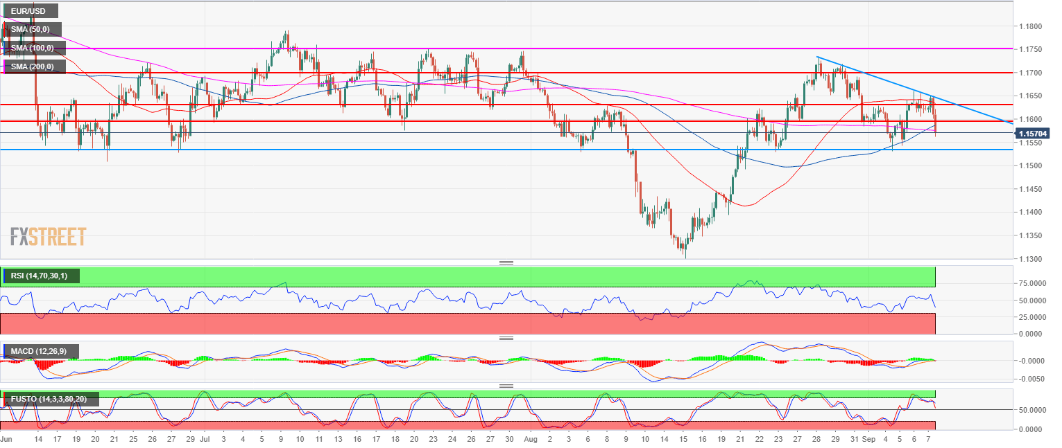Click the EUR/USD symbol label
The height and width of the screenshot is (448, 1062).
[29, 11]
